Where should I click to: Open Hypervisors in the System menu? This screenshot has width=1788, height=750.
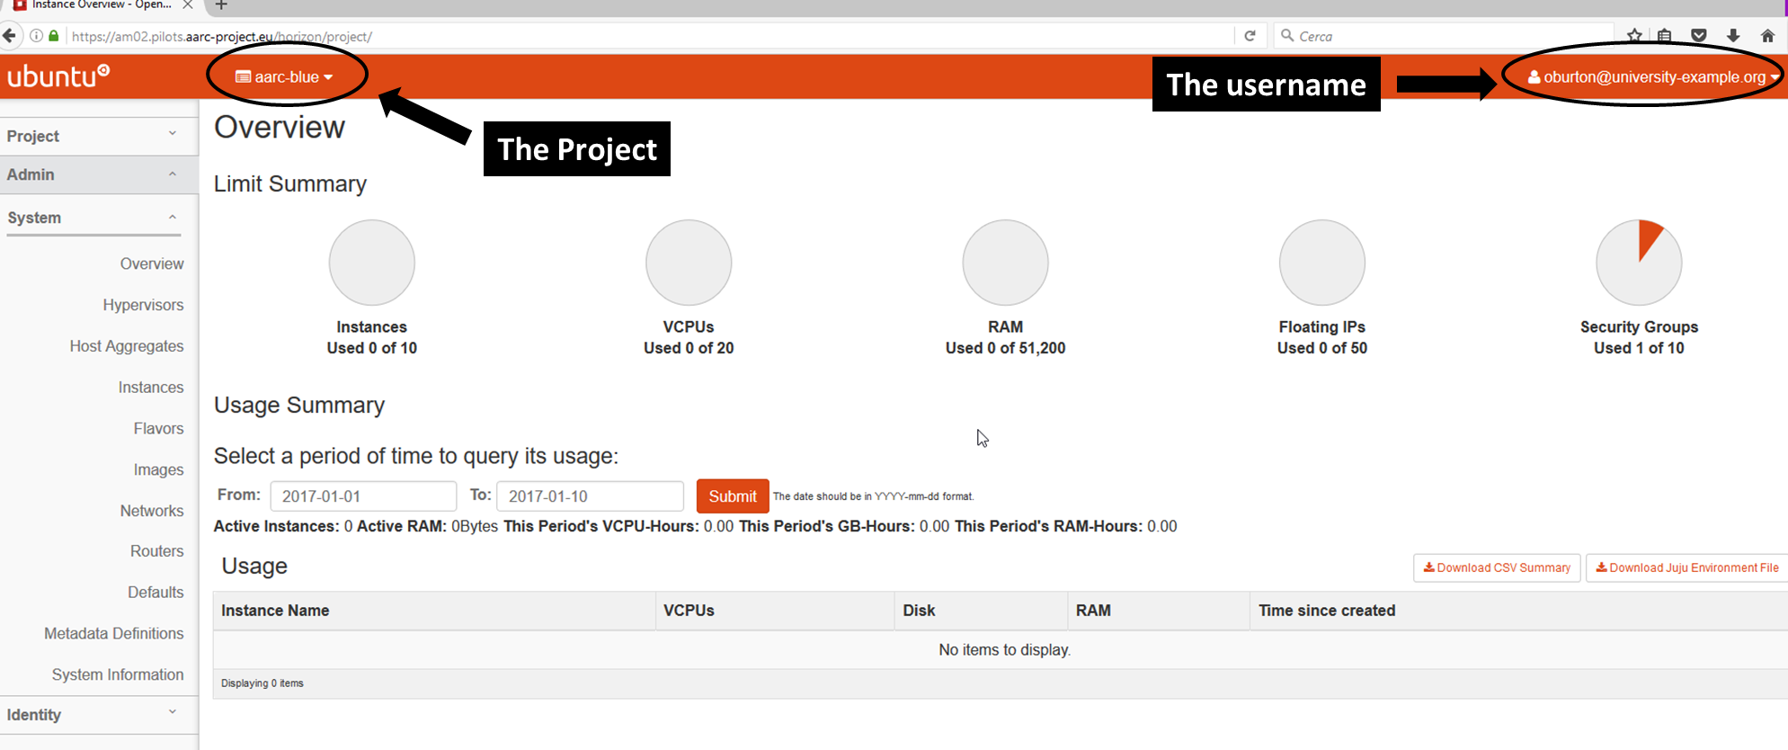point(143,305)
